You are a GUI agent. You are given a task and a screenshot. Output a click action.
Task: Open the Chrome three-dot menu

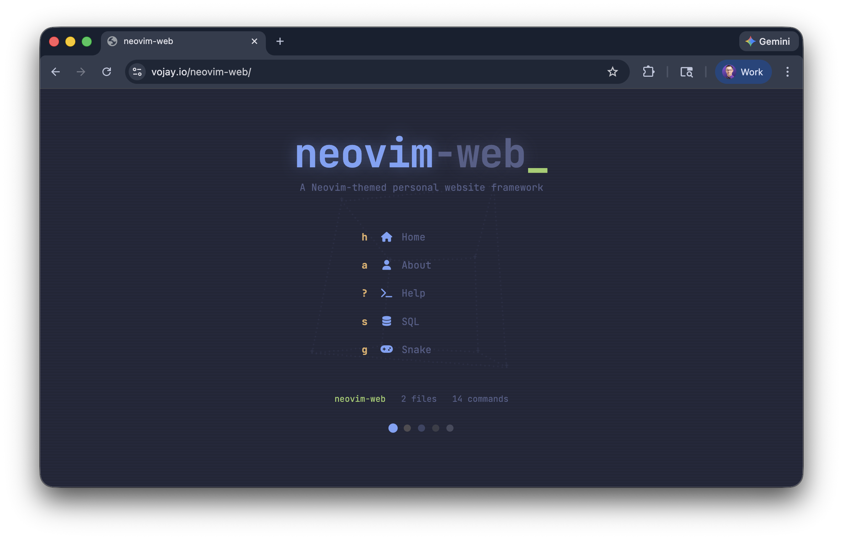[x=787, y=72]
